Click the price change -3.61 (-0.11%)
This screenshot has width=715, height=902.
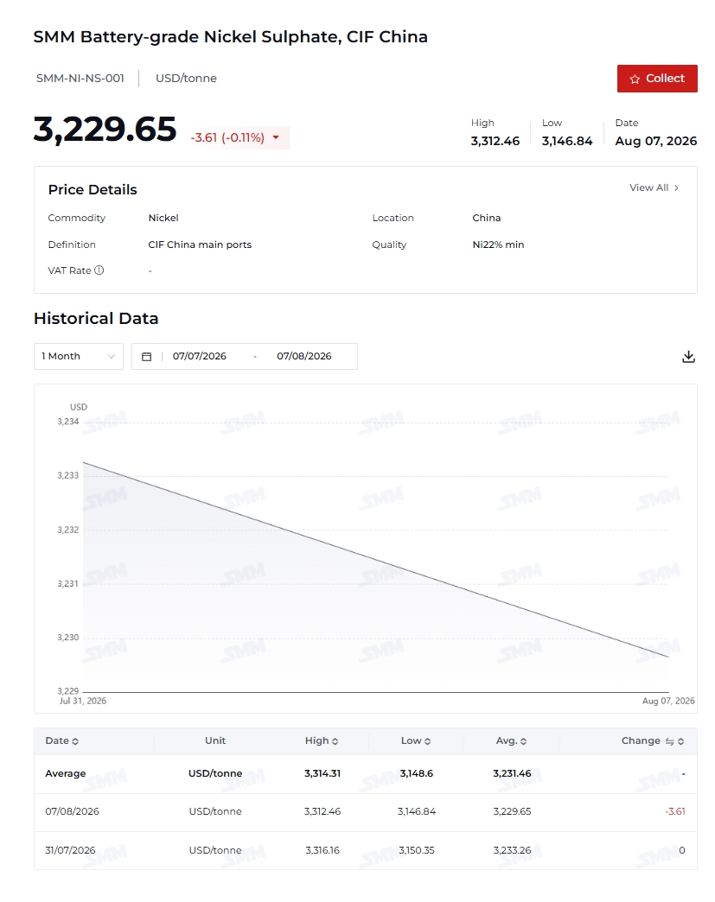(227, 137)
